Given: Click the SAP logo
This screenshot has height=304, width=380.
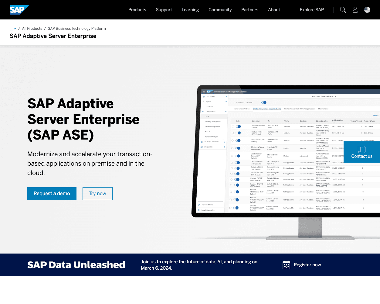Looking at the screenshot, I should click(19, 10).
